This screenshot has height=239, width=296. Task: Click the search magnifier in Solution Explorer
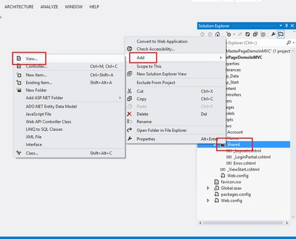click(288, 43)
